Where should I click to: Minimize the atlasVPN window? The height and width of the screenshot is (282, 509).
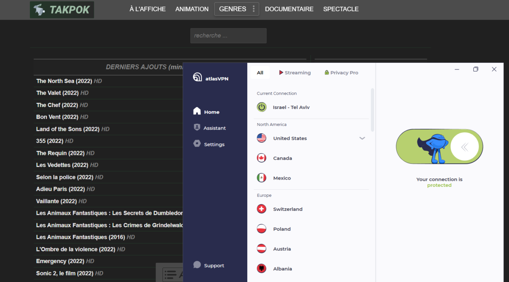(457, 69)
